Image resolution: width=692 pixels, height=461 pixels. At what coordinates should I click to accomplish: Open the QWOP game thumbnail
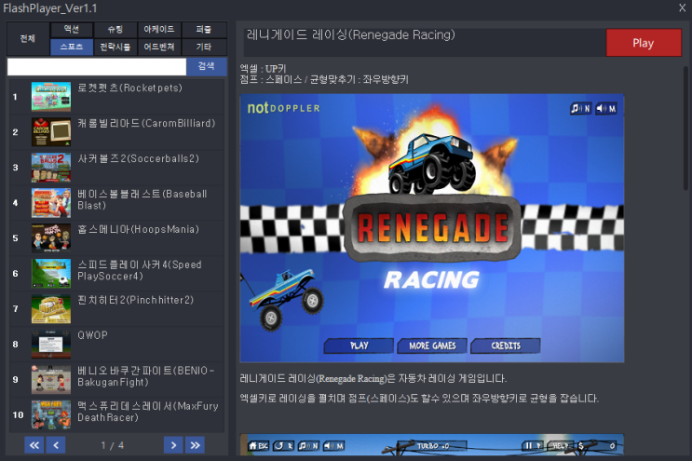pyautogui.click(x=51, y=344)
